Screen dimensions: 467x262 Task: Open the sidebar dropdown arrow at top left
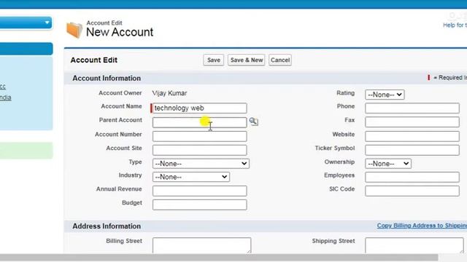tap(47, 23)
